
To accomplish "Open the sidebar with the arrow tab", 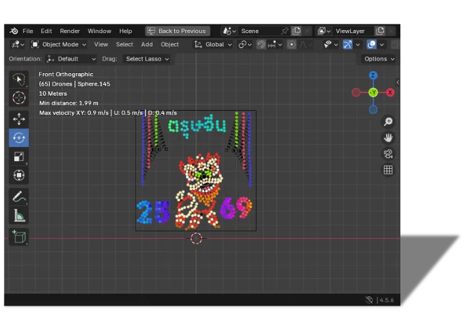I will click(x=398, y=82).
